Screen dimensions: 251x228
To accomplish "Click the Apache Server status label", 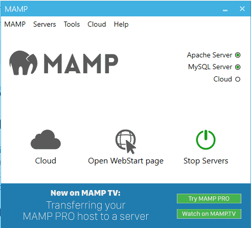I will point(210,55).
